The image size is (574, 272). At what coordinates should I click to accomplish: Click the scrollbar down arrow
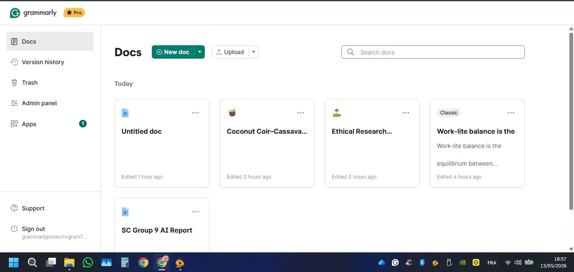[571, 249]
